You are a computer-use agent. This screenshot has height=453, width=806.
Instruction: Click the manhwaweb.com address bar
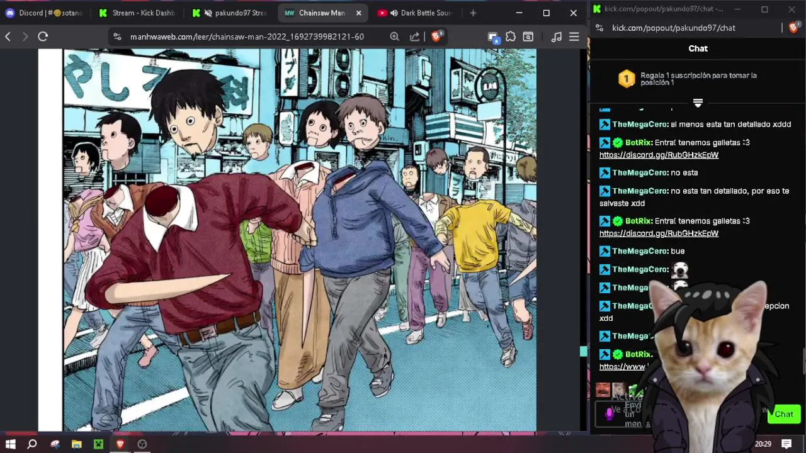[247, 36]
